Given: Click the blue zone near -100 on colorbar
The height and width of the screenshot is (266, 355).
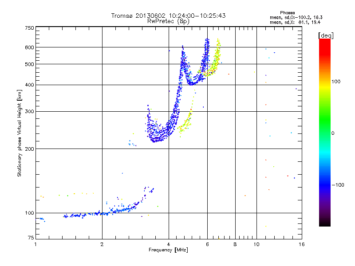Looking at the screenshot, I should tap(325, 185).
